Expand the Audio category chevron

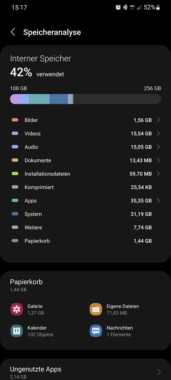point(158,147)
